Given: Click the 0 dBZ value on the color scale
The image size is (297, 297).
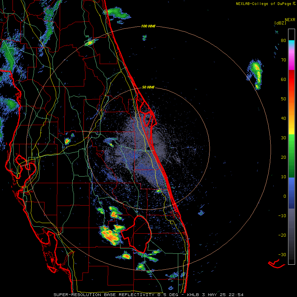Looking at the screenshot, I should tap(285, 196).
